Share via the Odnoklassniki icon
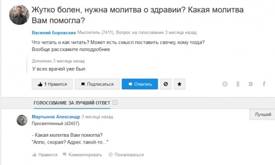This screenshot has height=165, width=275. pyautogui.click(x=238, y=84)
